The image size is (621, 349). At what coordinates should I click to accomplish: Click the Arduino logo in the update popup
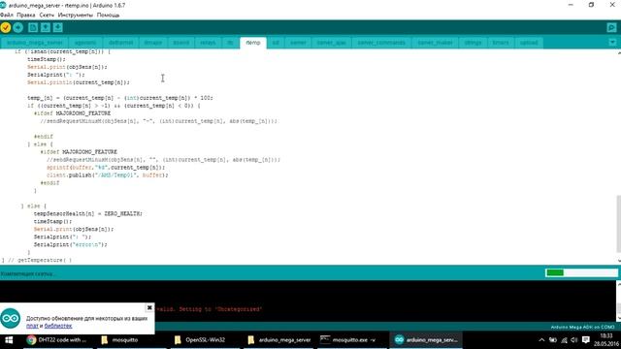pyautogui.click(x=11, y=318)
